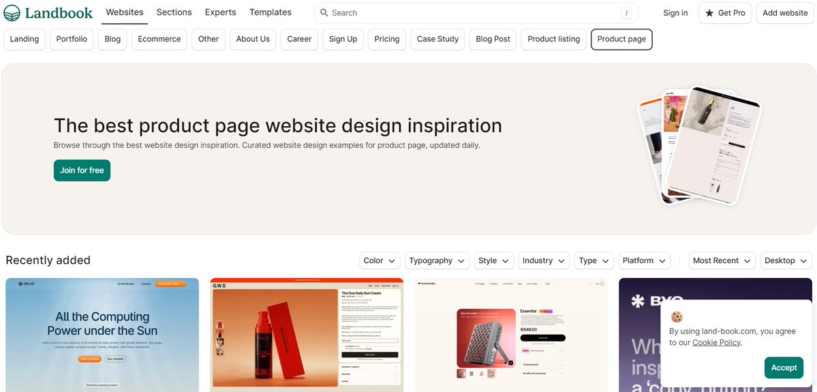The width and height of the screenshot is (817, 392).
Task: Select the Blog Post category chip
Action: (x=493, y=39)
